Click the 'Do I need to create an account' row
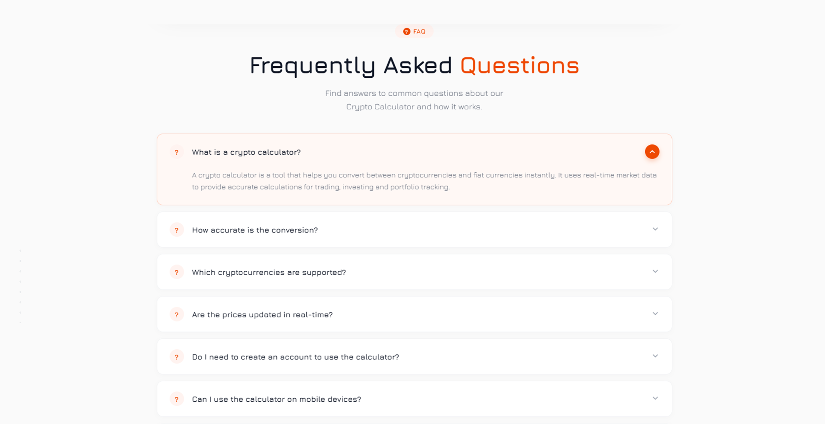Screen dimensions: 825x424 414,357
